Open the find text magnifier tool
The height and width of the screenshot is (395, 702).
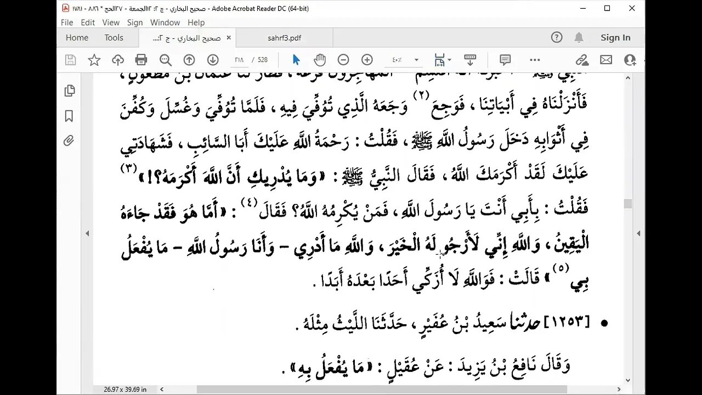point(165,60)
